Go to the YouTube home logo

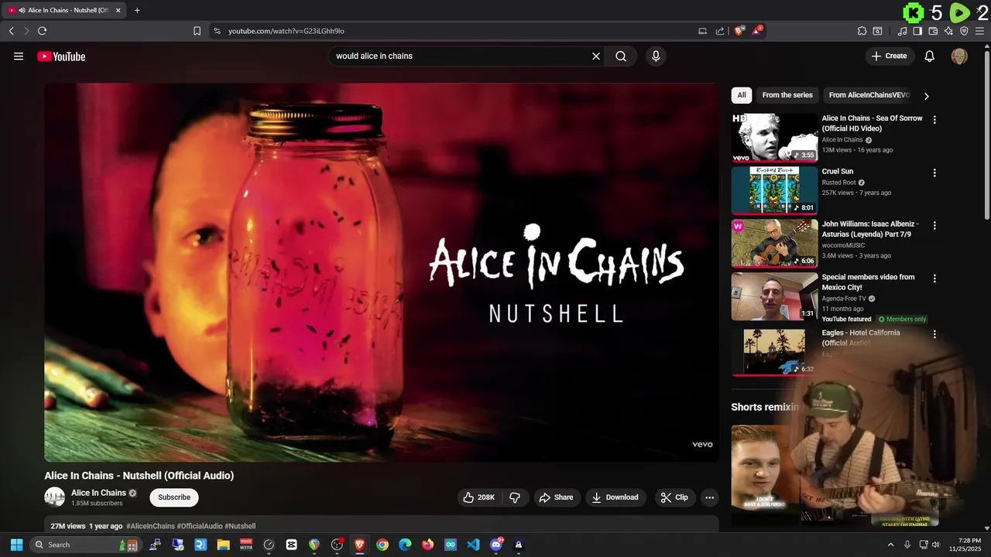61,56
